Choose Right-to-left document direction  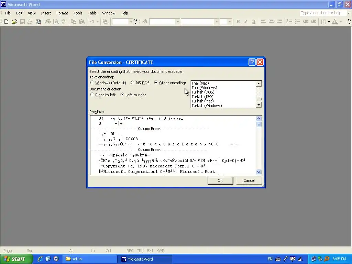[92, 95]
